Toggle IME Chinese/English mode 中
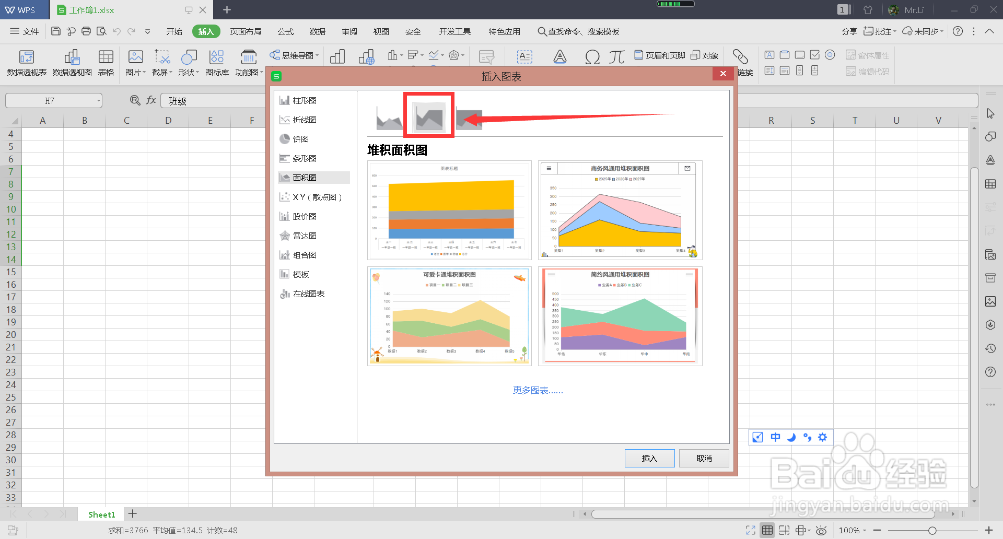 pyautogui.click(x=776, y=437)
